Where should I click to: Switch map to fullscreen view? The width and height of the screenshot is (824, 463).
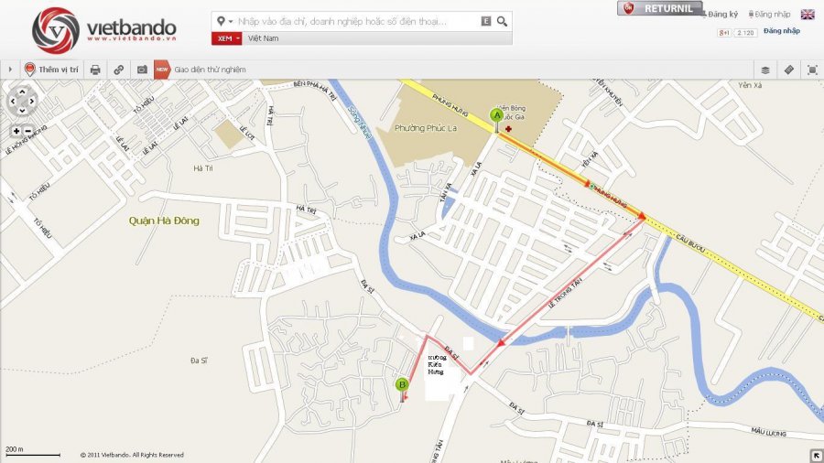coord(812,70)
